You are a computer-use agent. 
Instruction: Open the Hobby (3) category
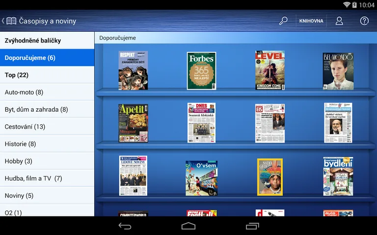[x=47, y=161]
